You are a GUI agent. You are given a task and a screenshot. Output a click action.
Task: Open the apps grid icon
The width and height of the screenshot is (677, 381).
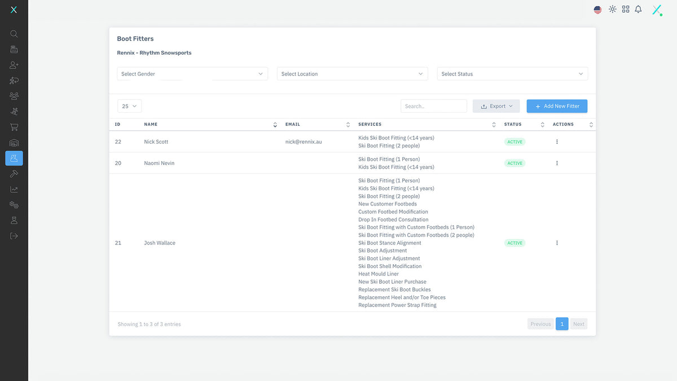point(626,10)
